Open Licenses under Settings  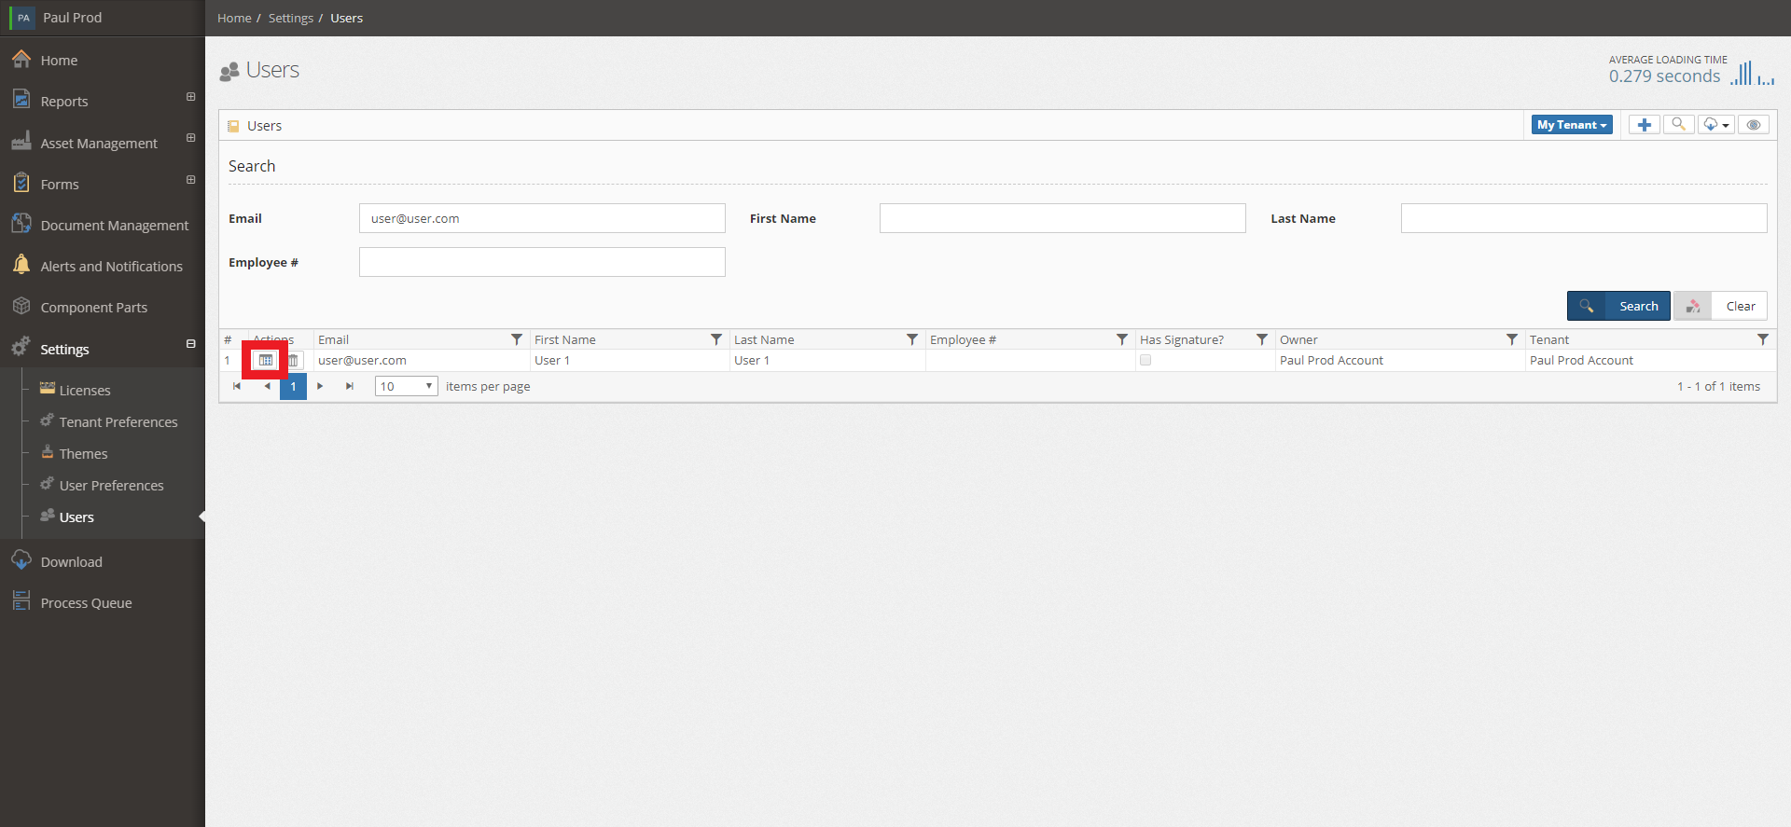(85, 390)
